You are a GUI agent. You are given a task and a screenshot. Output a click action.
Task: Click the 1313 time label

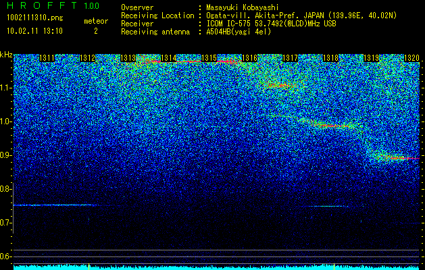pyautogui.click(x=128, y=58)
